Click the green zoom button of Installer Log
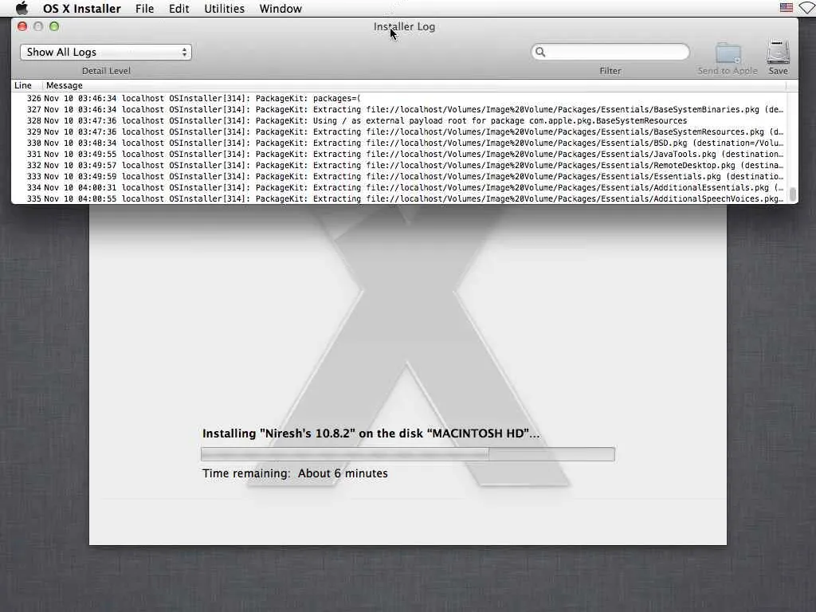Viewport: 816px width, 612px height. click(x=54, y=26)
